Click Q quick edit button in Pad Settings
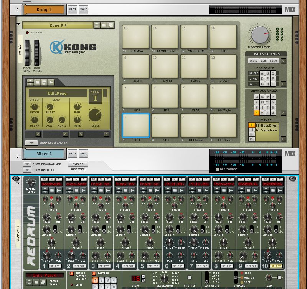 (283, 61)
